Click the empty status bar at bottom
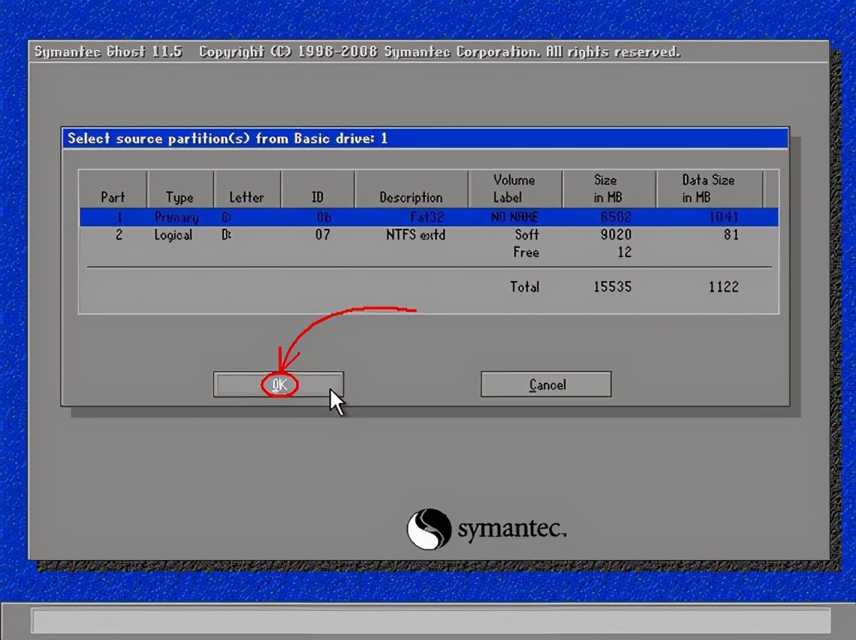 430,621
